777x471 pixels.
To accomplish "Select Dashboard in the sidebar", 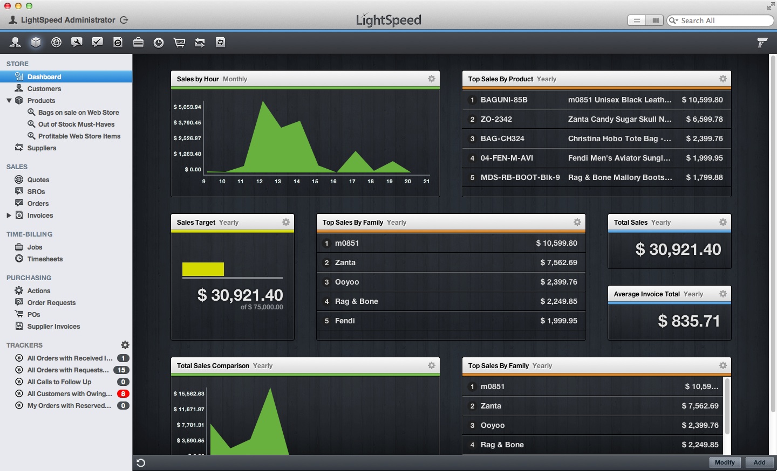I will coord(66,77).
